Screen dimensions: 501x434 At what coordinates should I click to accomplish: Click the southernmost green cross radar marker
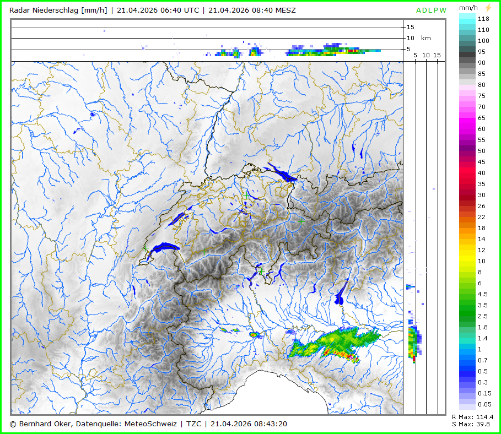point(261,271)
